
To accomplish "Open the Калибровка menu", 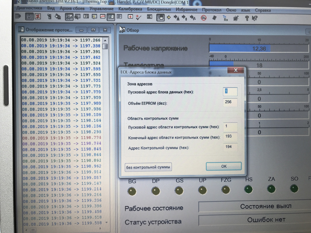I will tap(130, 9).
